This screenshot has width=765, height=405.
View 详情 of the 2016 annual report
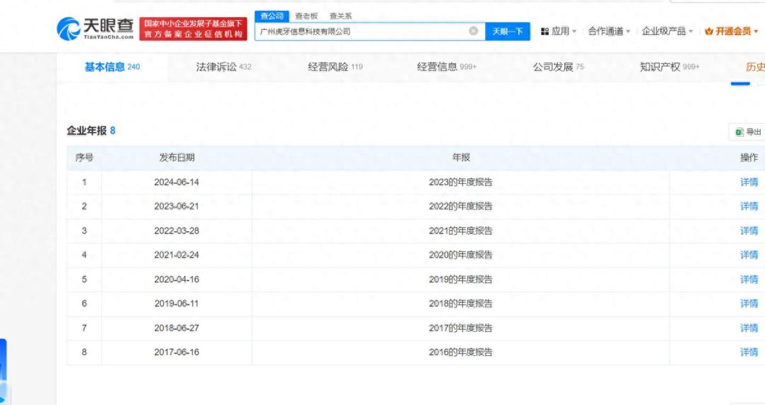tap(749, 352)
